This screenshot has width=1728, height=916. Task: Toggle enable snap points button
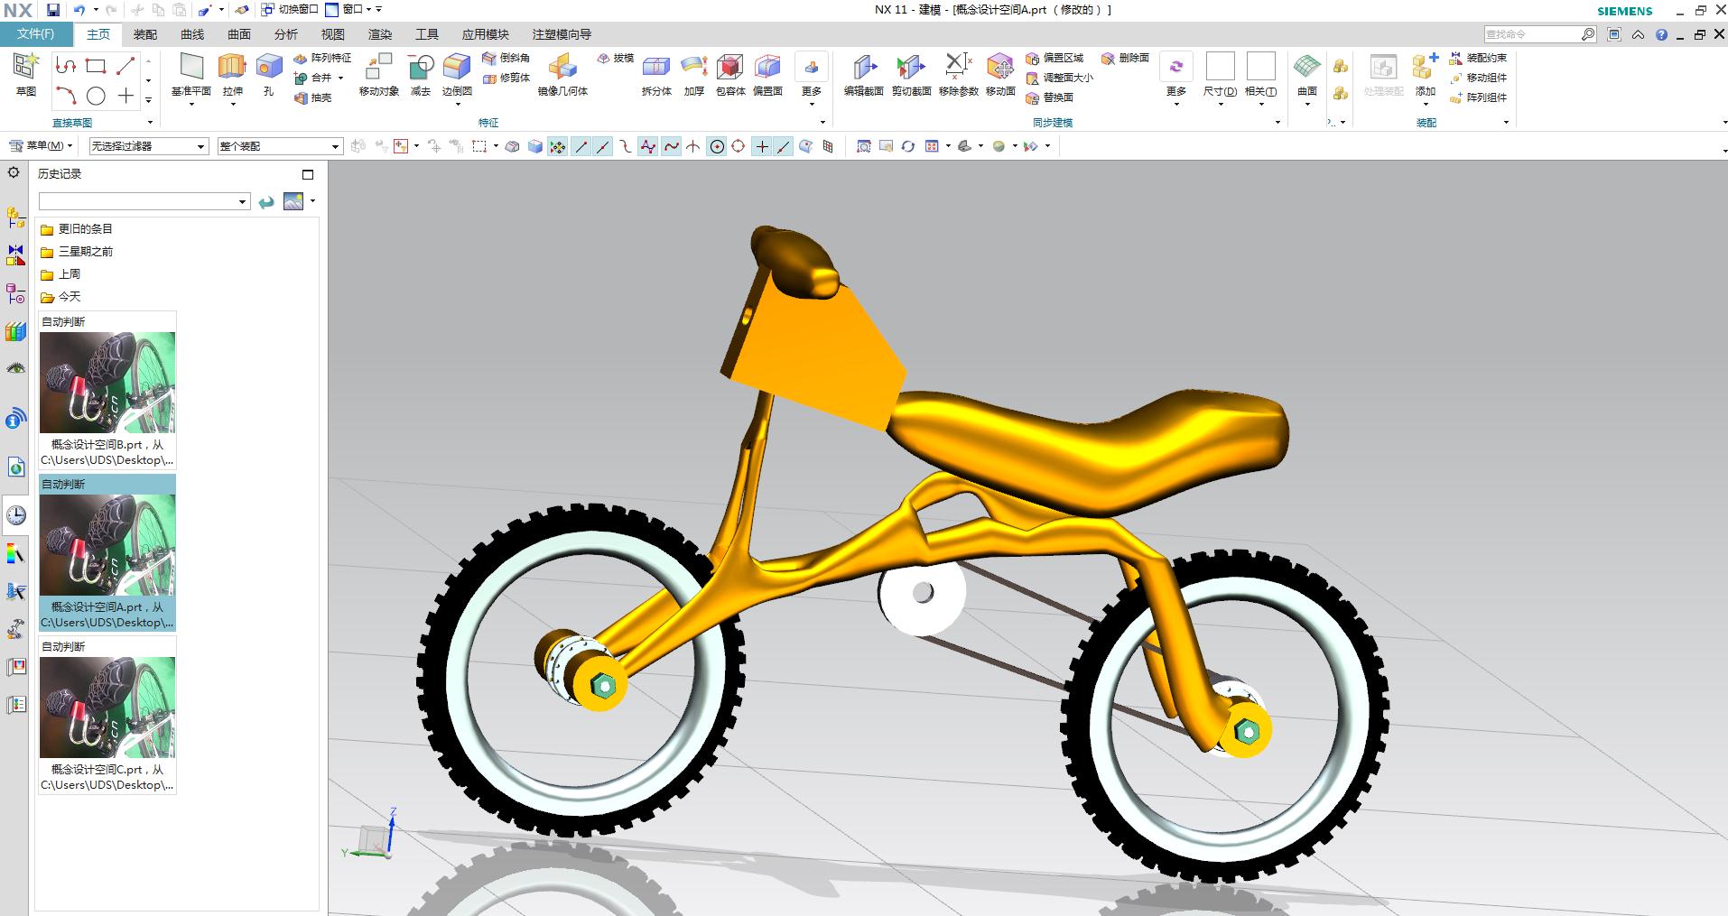coord(558,146)
